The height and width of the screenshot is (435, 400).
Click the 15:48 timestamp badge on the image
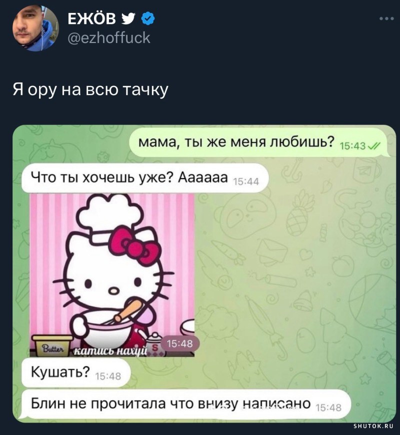click(180, 343)
